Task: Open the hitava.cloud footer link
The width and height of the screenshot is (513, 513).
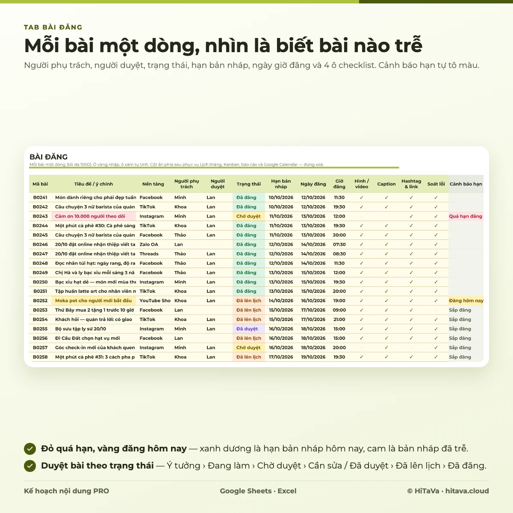Action: tap(467, 491)
